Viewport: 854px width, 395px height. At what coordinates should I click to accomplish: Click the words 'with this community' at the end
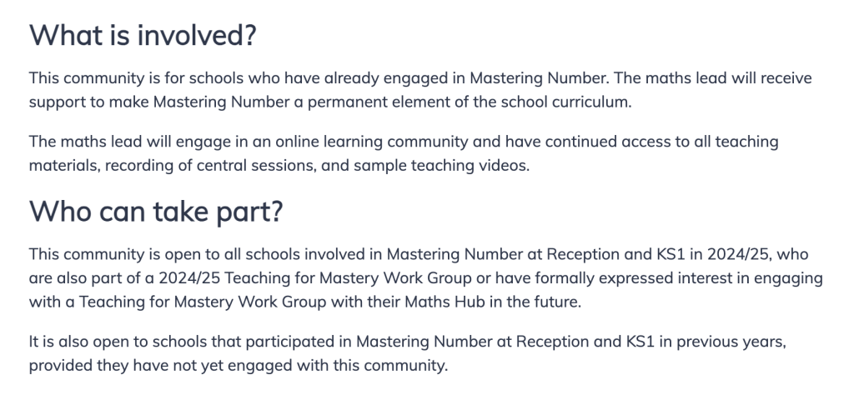371,366
